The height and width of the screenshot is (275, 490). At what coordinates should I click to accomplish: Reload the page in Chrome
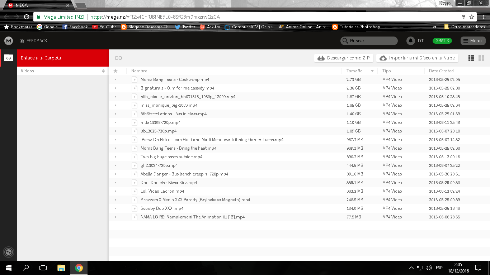click(x=27, y=17)
